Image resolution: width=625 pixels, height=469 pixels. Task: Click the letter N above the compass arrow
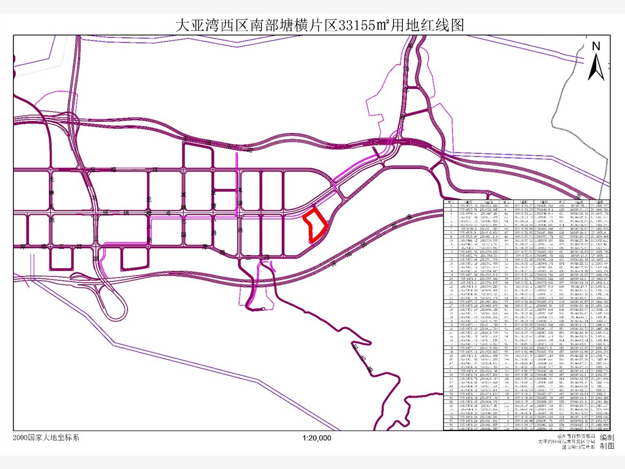click(596, 46)
